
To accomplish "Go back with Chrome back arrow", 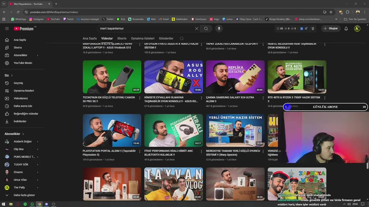I will (x=4, y=12).
